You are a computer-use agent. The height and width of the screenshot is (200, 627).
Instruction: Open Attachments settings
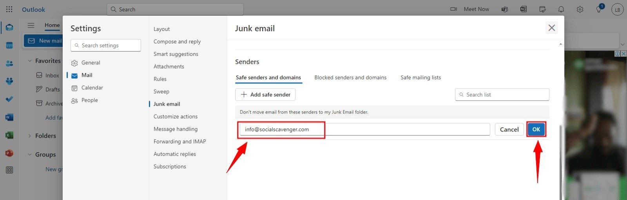click(x=169, y=67)
